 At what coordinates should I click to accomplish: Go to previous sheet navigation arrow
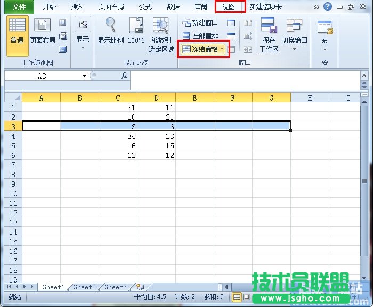[x=17, y=287]
